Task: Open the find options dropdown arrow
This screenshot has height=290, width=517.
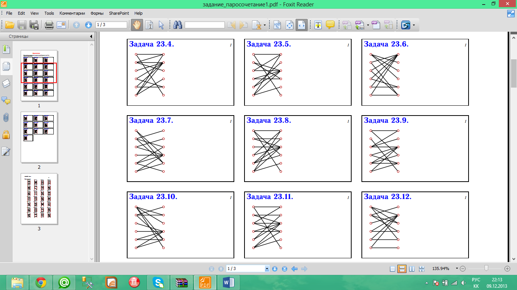Action: pyautogui.click(x=265, y=25)
